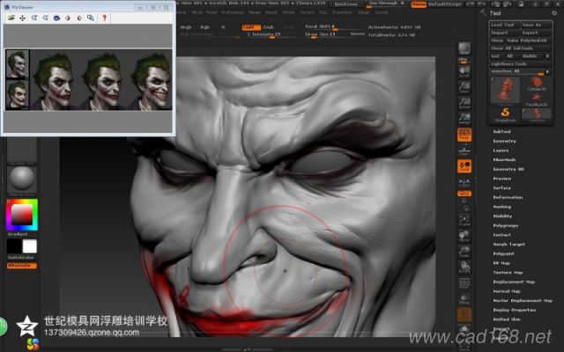The image size is (564, 352).
Task: Open the Displacement Map section
Action: 514,282
